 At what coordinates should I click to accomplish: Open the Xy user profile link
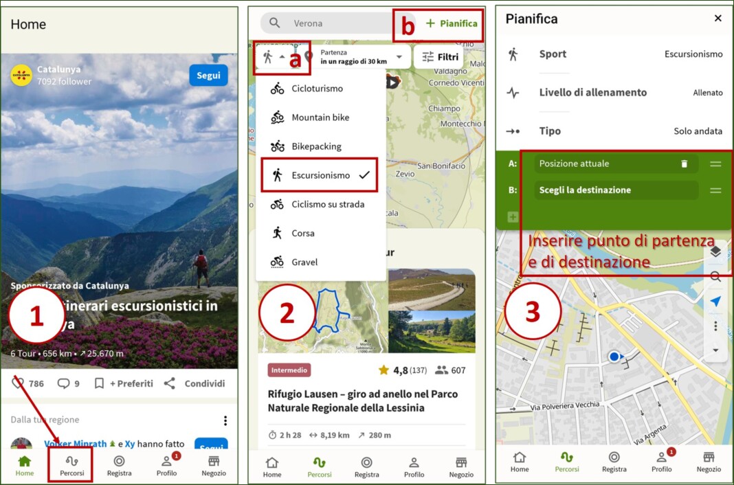click(130, 444)
